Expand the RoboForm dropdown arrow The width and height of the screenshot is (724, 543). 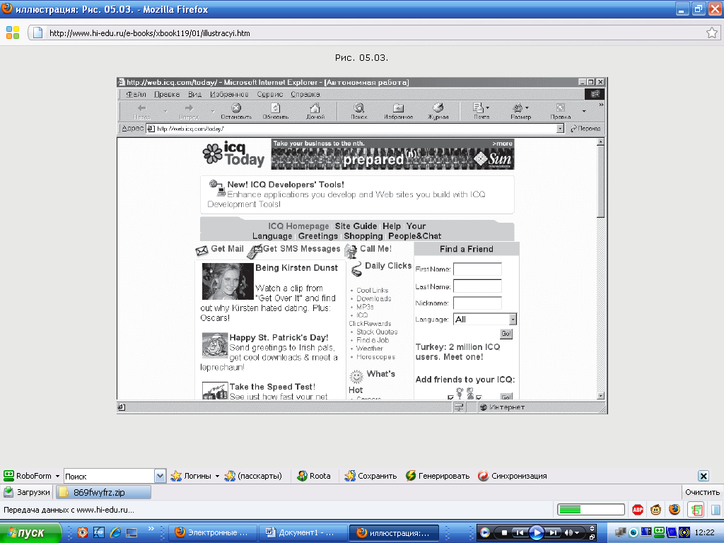pos(57,476)
